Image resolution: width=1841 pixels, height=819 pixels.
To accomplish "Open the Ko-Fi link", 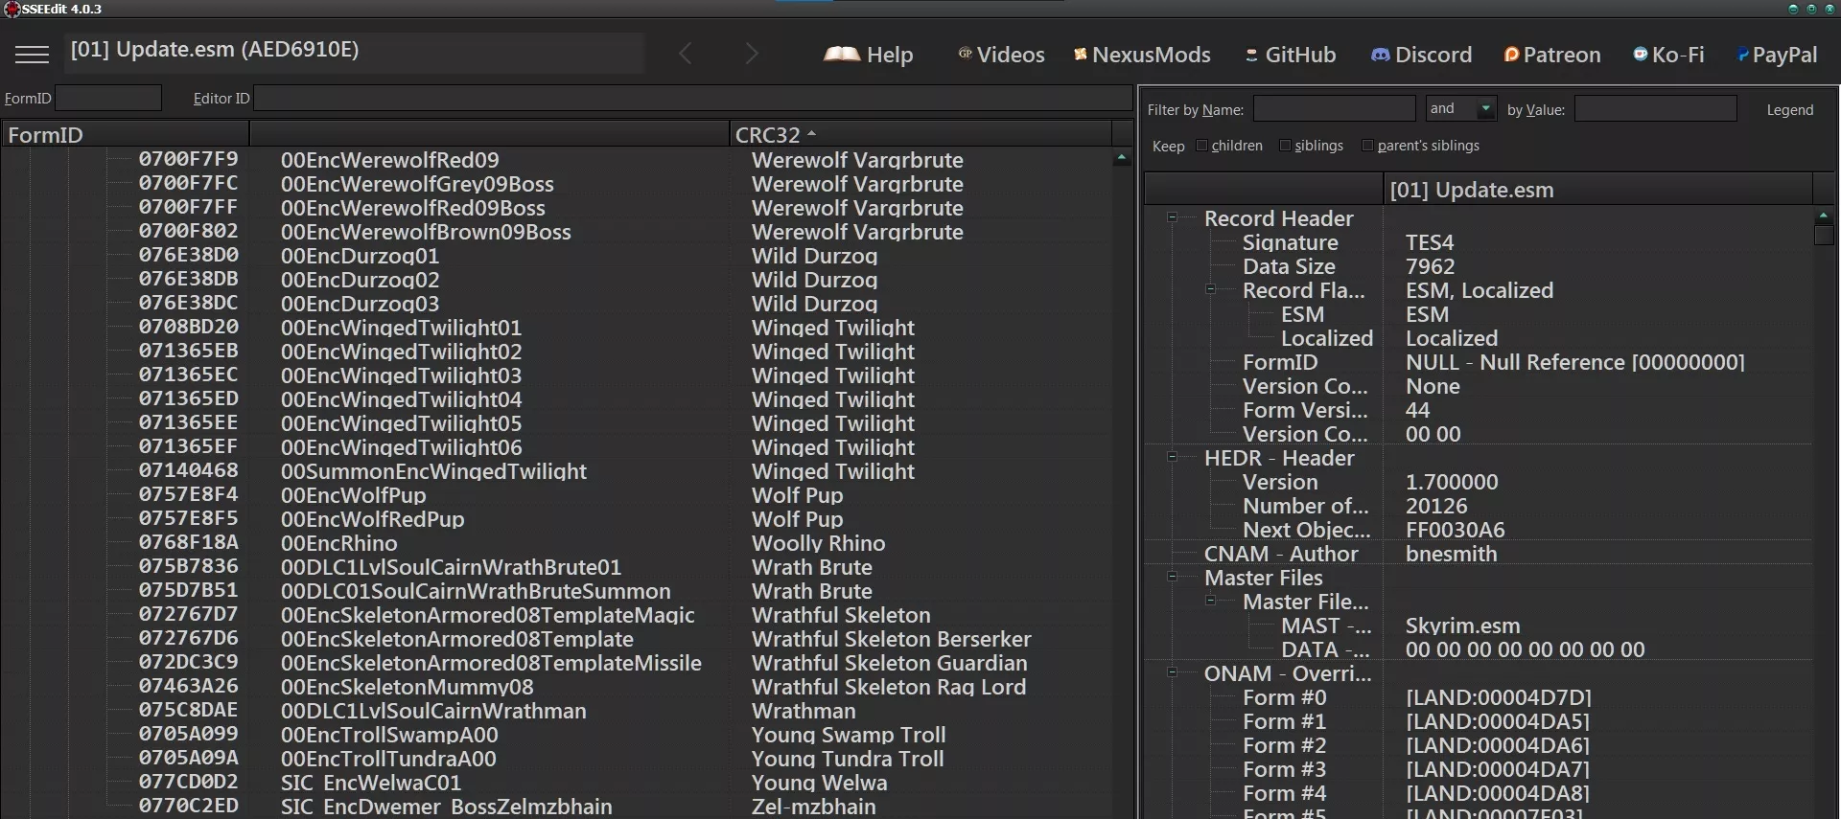I will [x=1668, y=55].
